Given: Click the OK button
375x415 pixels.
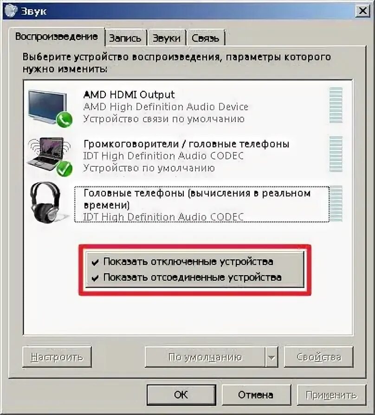Looking at the screenshot, I should (181, 395).
